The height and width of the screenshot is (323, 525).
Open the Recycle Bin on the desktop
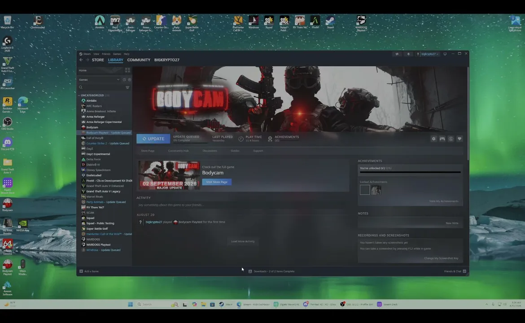click(7, 22)
